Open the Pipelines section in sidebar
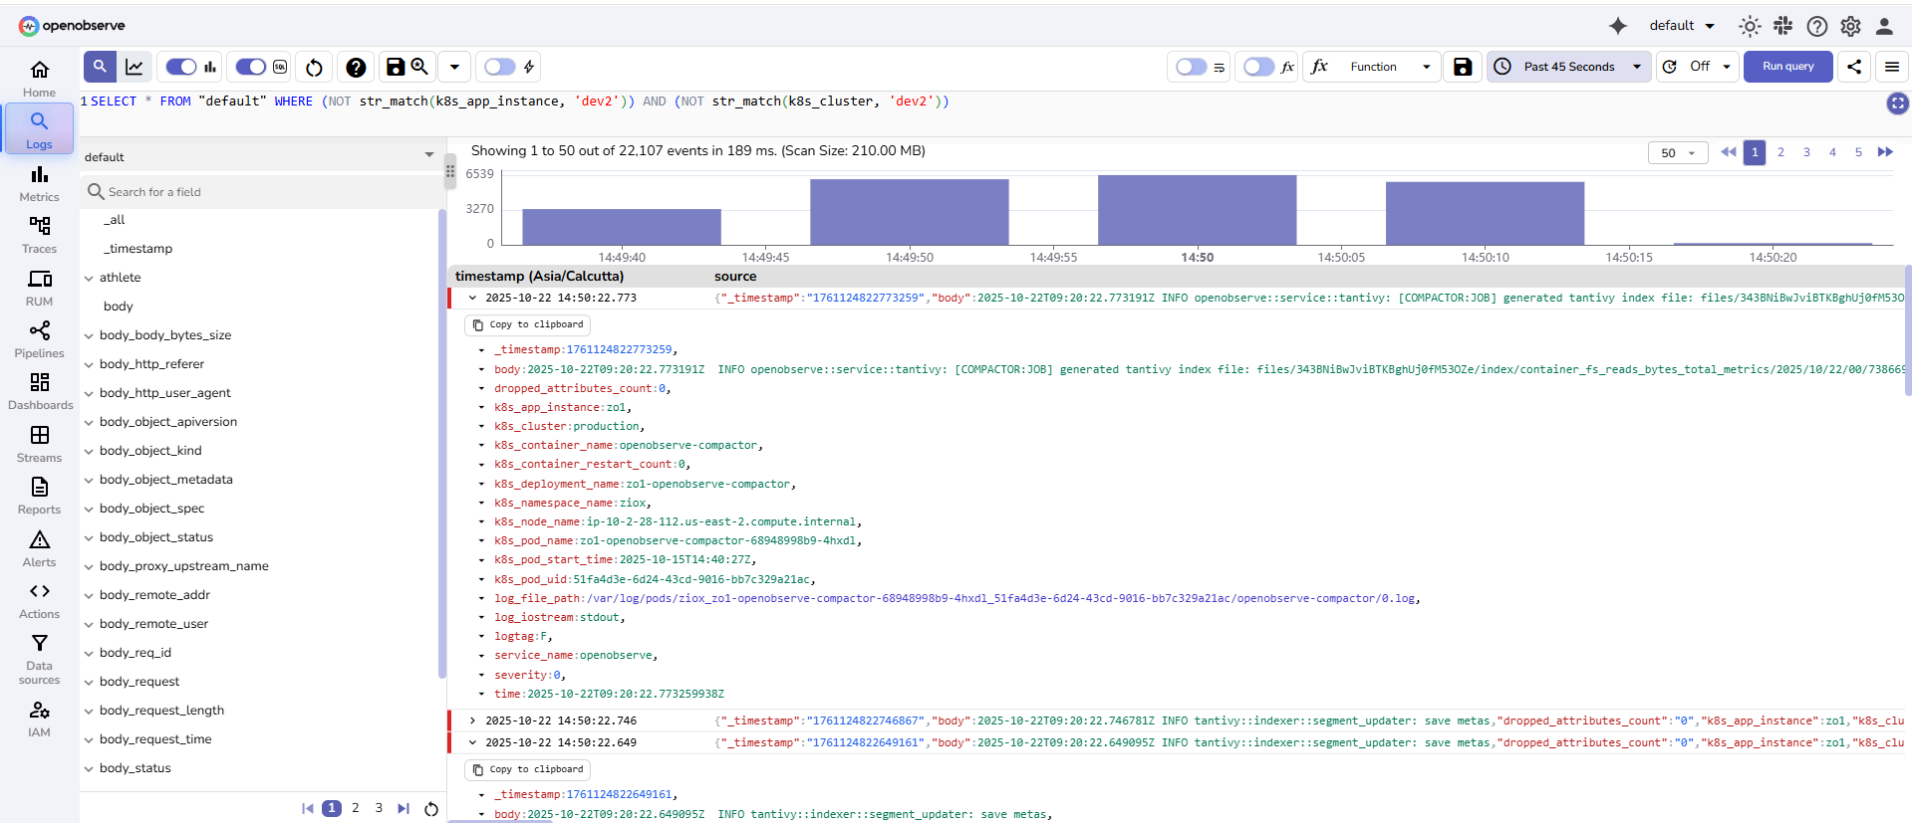Screen dimensions: 1912x823 [x=39, y=339]
